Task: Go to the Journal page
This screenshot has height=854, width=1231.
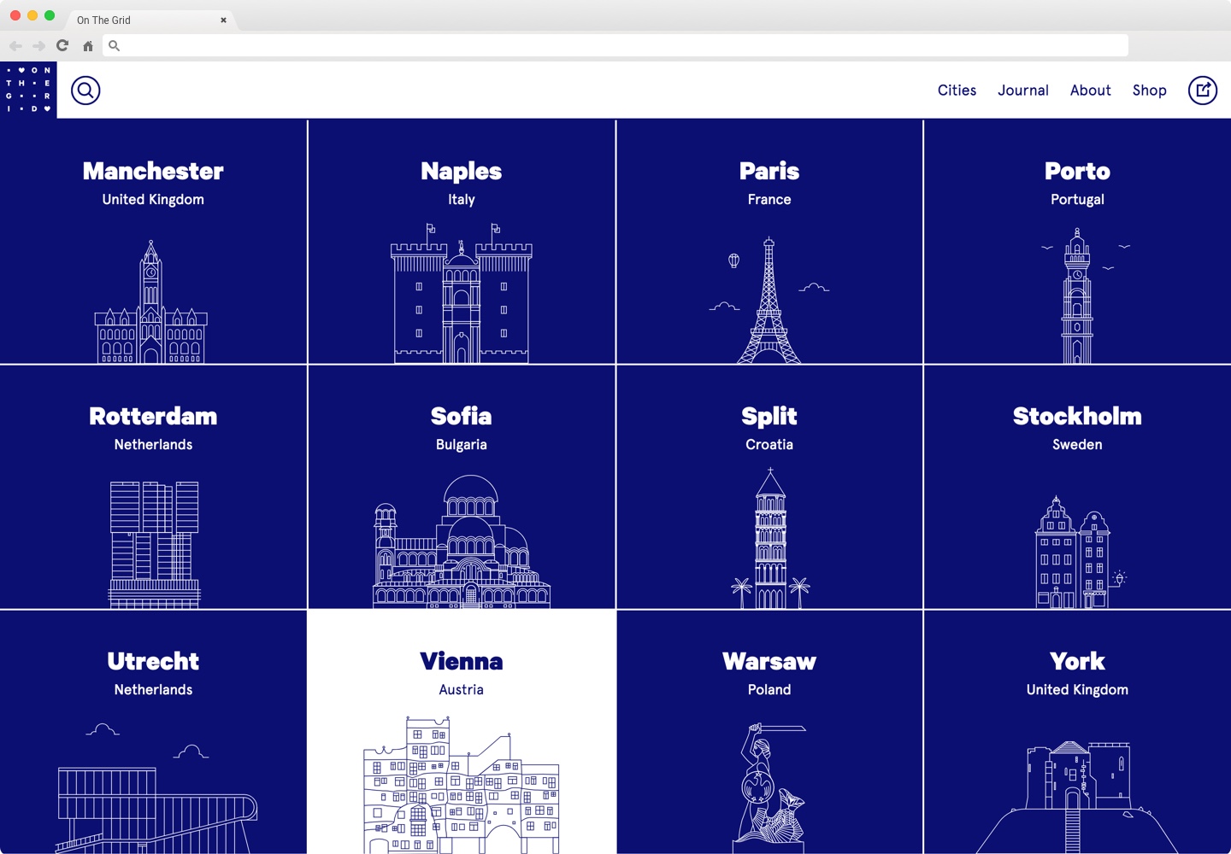Action: pos(1022,91)
